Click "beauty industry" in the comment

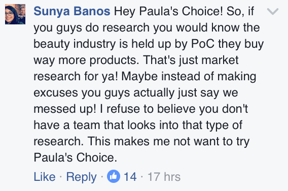point(75,44)
